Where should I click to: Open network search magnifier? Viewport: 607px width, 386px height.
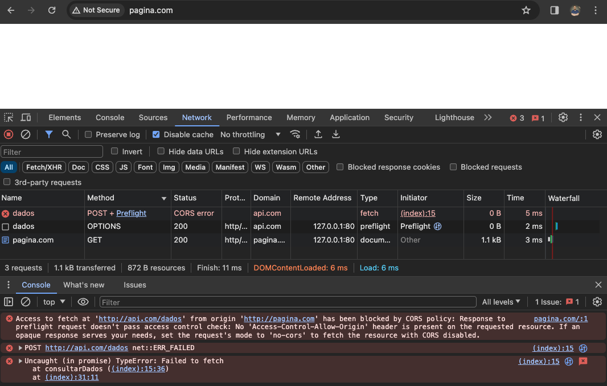[67, 134]
